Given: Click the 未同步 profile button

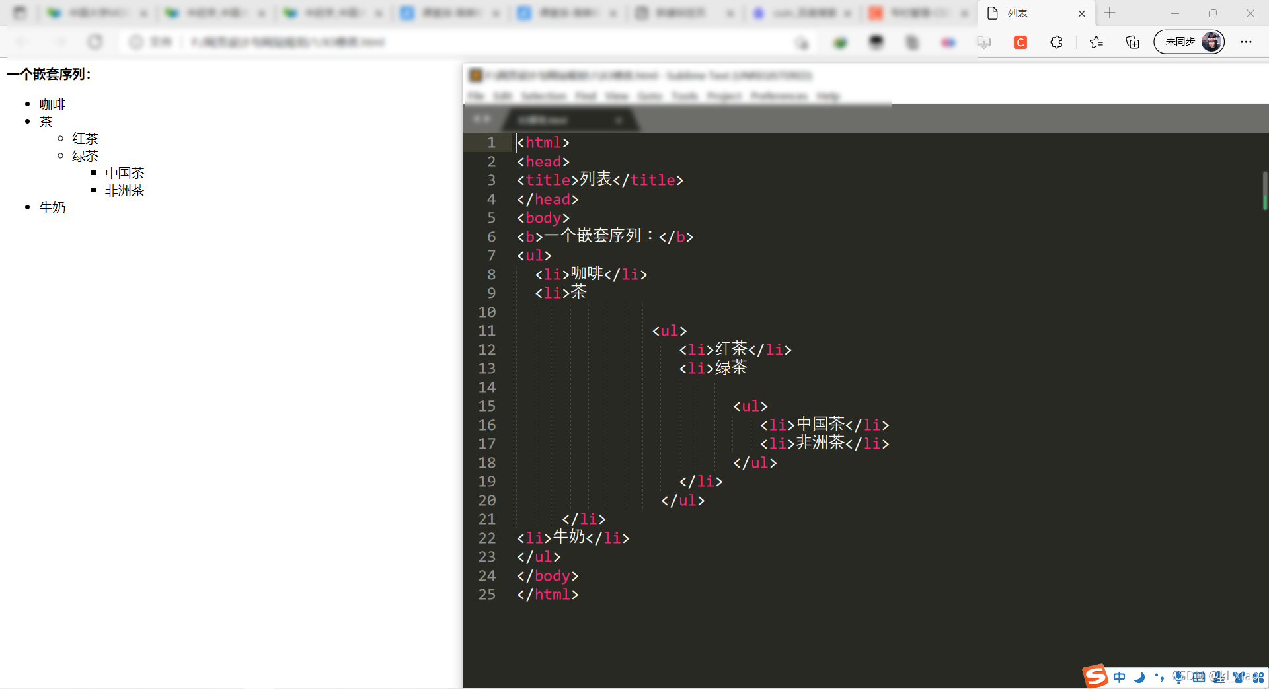Looking at the screenshot, I should [1189, 42].
